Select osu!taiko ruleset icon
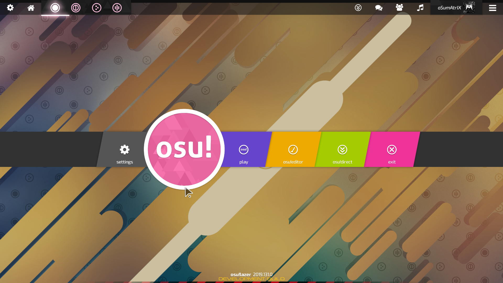This screenshot has width=503, height=283. [76, 8]
